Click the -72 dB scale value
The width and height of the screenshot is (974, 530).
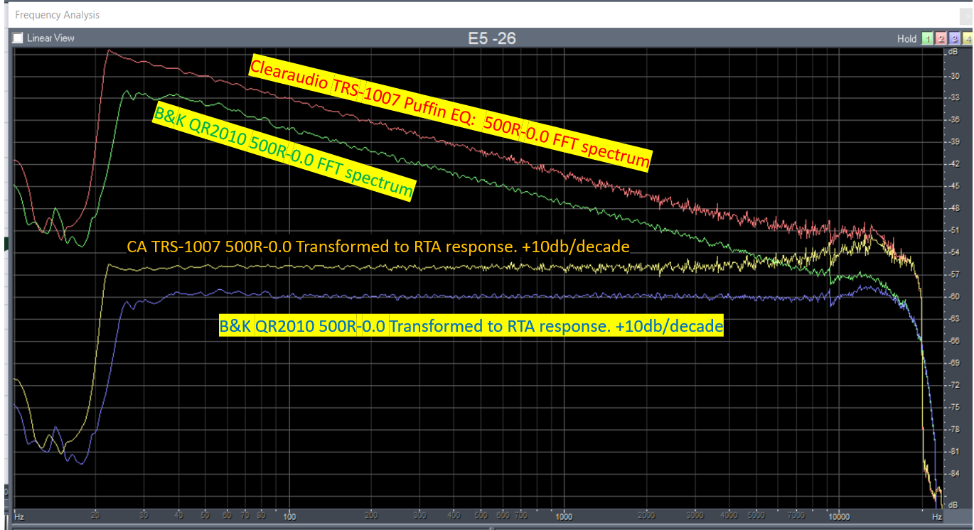(953, 385)
